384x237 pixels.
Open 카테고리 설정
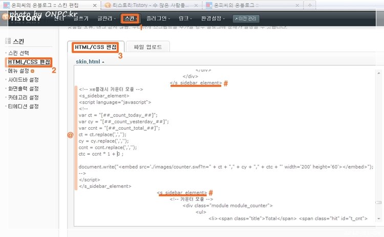(x=23, y=98)
